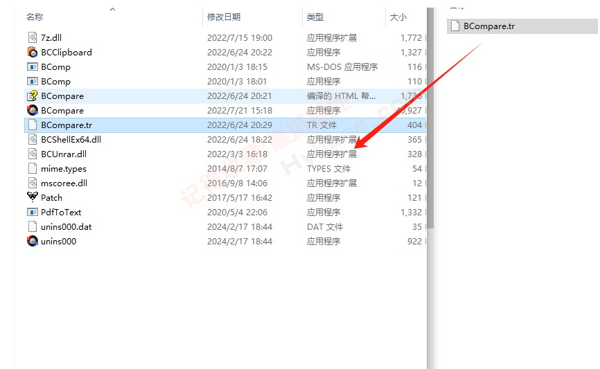Click the unins000 application icon
This screenshot has height=369, width=600.
tap(33, 241)
